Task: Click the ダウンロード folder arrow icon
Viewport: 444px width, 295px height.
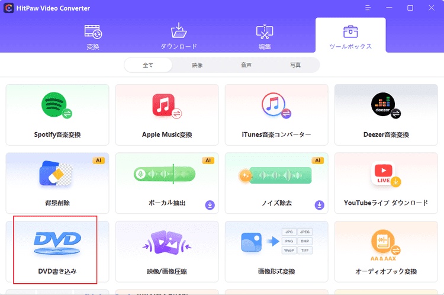Action: 179,30
